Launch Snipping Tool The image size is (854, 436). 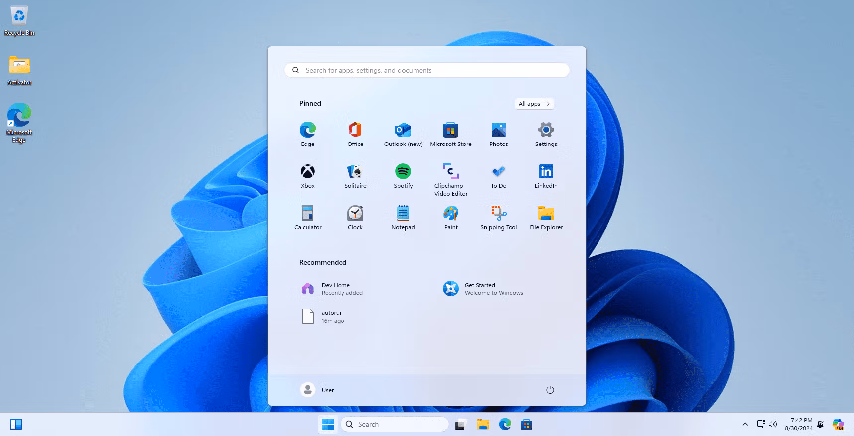498,218
